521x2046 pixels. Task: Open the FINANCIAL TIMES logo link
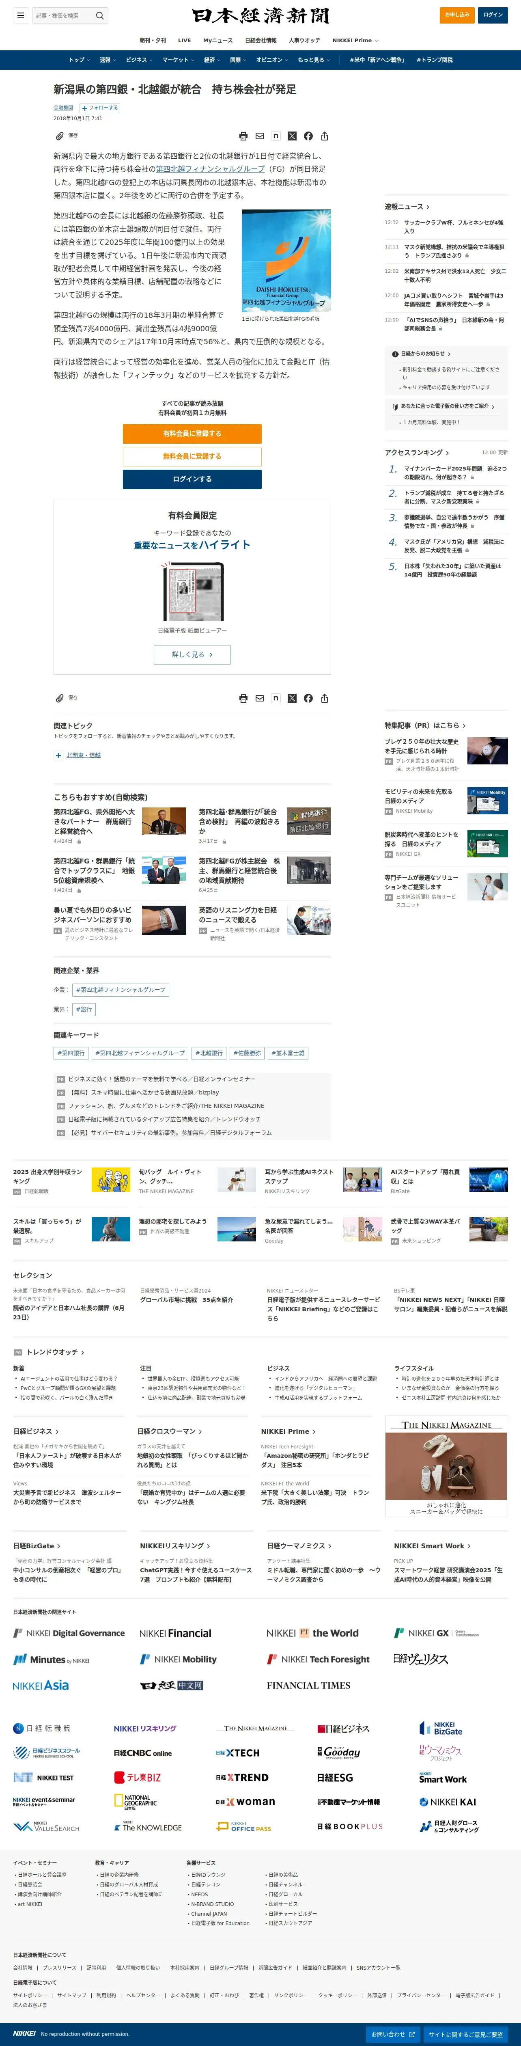[308, 1686]
